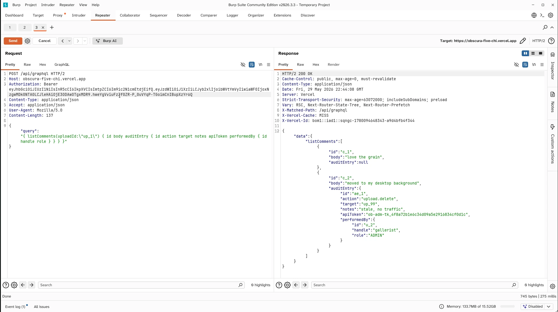This screenshot has width=558, height=312.
Task: Toggle line wrap in Request panel
Action: tap(252, 65)
